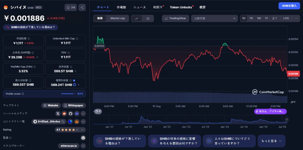This screenshot has width=303, height=150.
Task: Set chart range to 1Y
Action: tap(267, 18)
